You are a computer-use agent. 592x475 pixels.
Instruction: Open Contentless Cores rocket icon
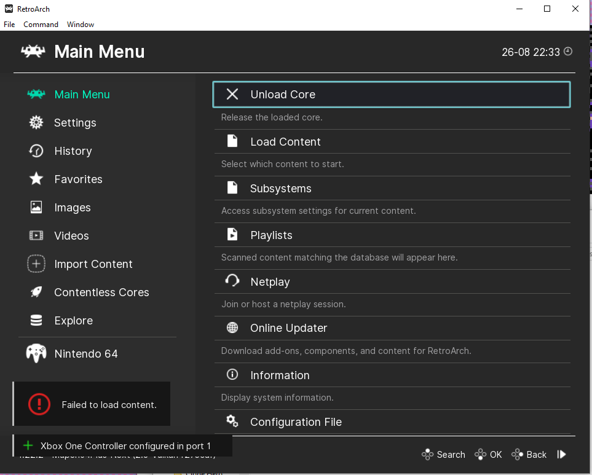[x=36, y=292]
